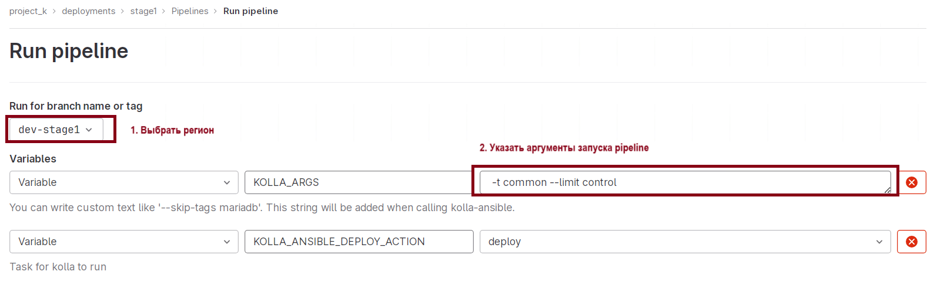The image size is (937, 295).
Task: Click the 'Run for branch name or tag' label
Action: 76,106
